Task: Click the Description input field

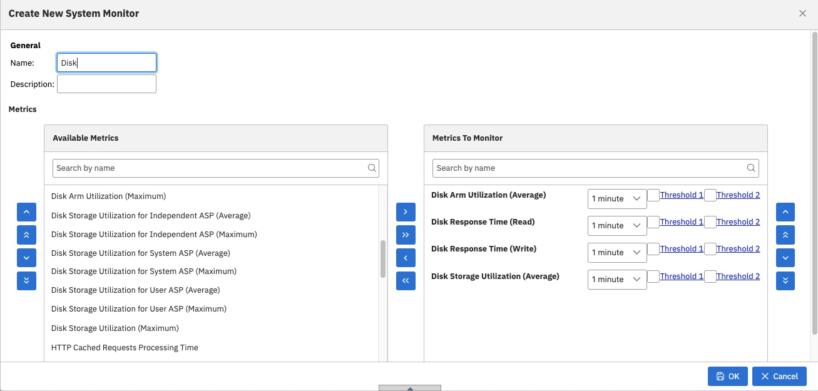Action: (106, 84)
